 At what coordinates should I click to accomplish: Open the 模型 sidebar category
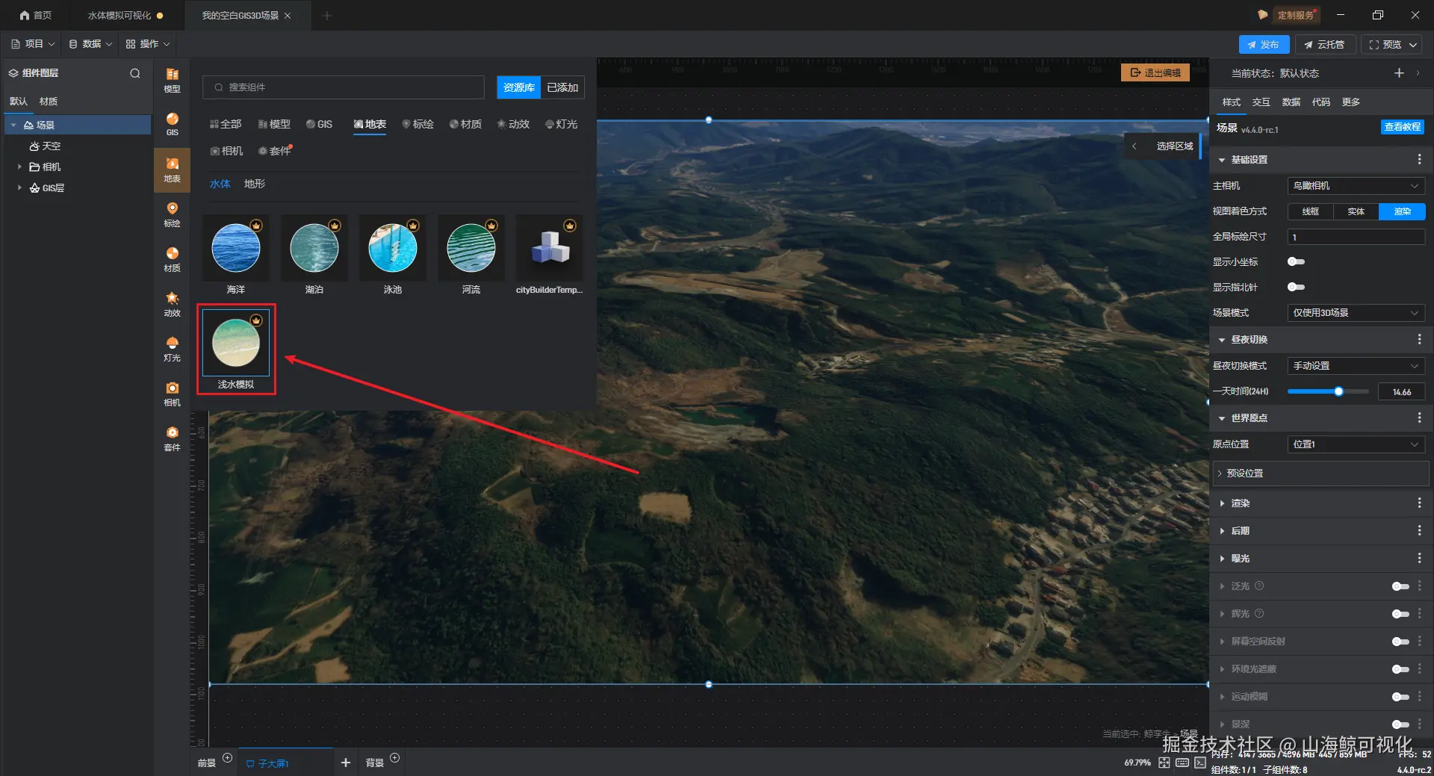coord(172,80)
